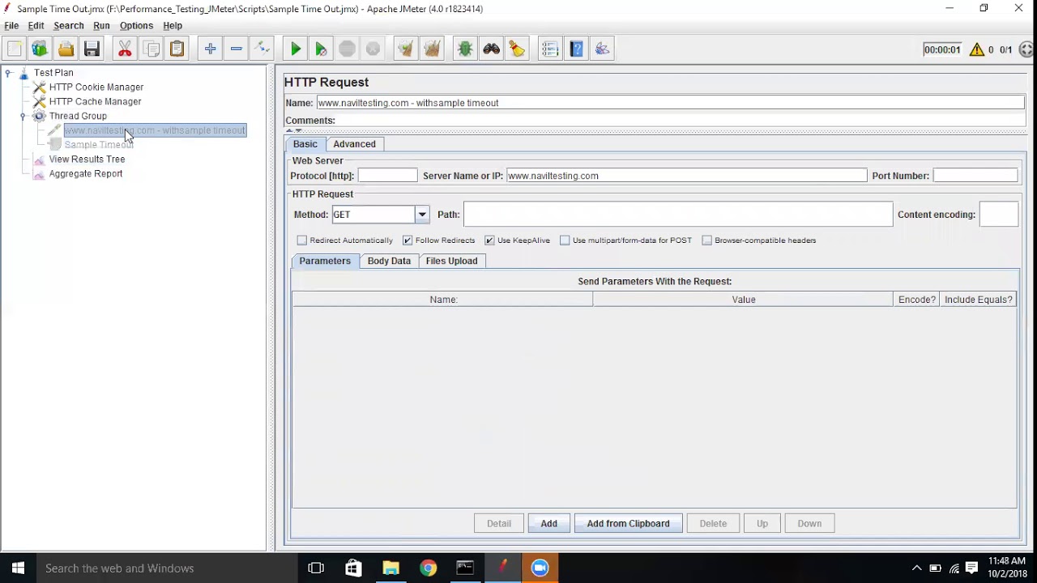This screenshot has width=1037, height=583.
Task: Open File Explorer from the taskbar
Action: (x=390, y=568)
